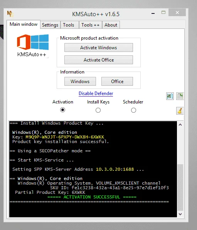Viewport: 197px width, 230px height.
Task: Open the About tab
Action: (111, 25)
